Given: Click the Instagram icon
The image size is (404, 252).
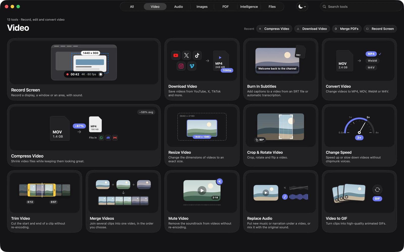Looking at the screenshot, I should 181,66.
